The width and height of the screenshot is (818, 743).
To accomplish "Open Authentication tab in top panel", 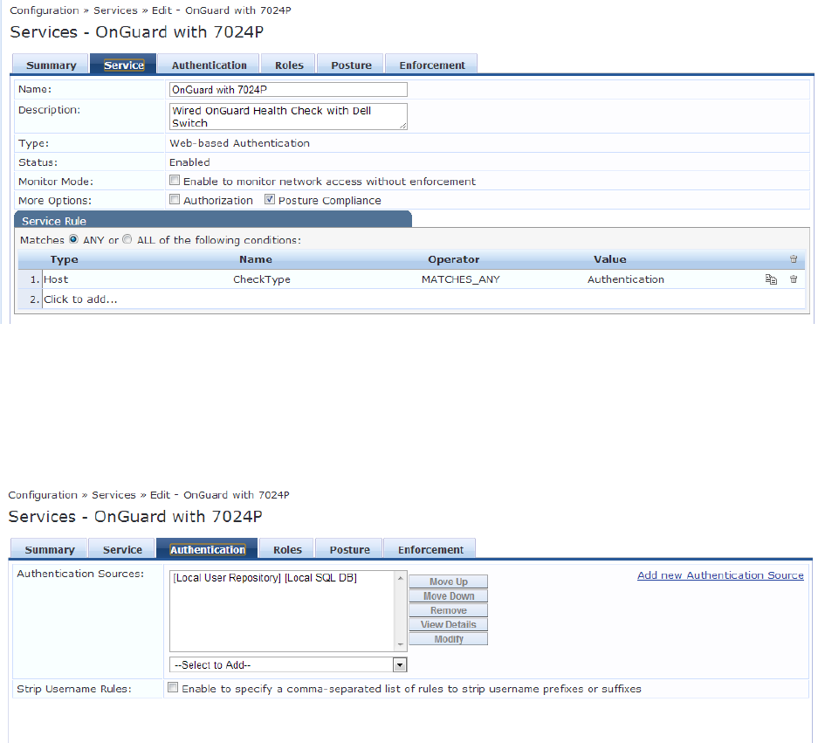I will 209,65.
